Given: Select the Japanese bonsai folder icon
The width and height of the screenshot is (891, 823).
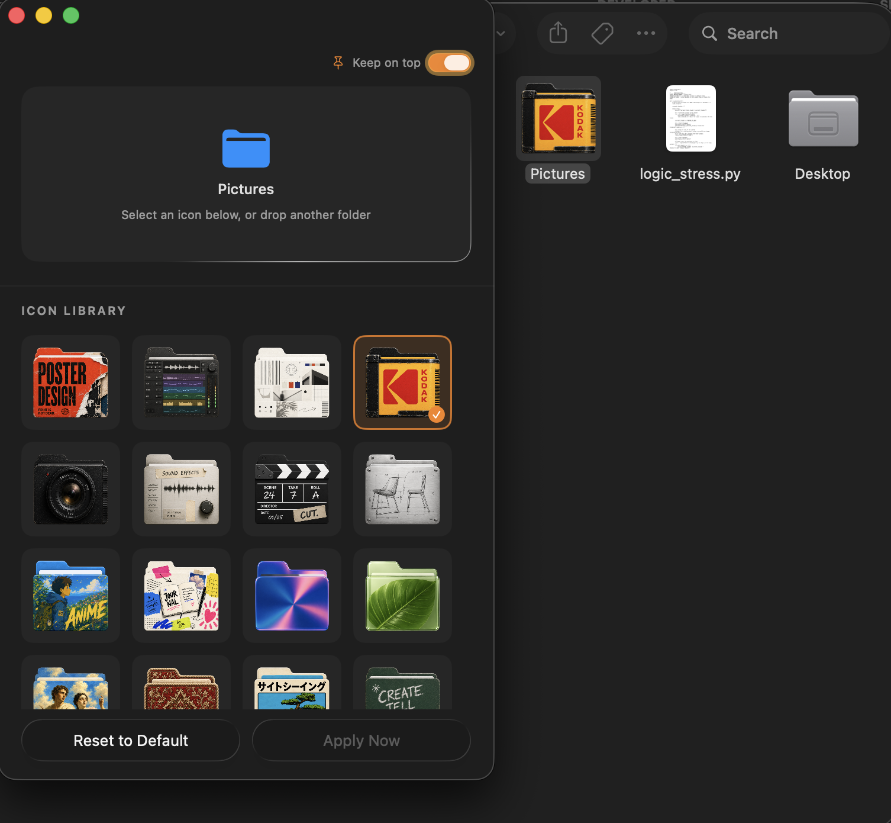Looking at the screenshot, I should point(292,683).
